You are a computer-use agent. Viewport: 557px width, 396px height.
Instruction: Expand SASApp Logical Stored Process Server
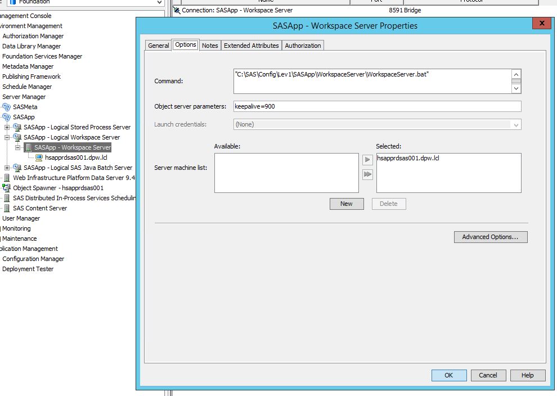(7, 127)
